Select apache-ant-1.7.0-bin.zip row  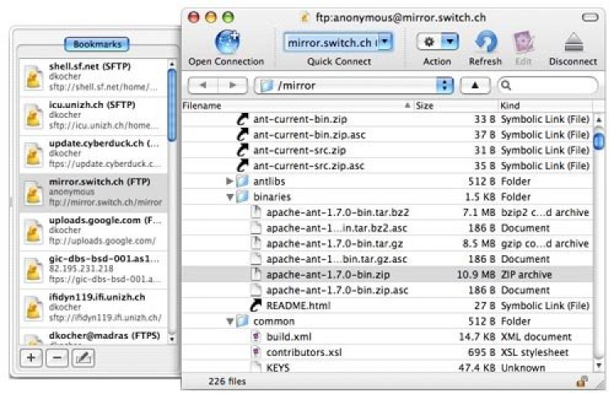coord(387,275)
